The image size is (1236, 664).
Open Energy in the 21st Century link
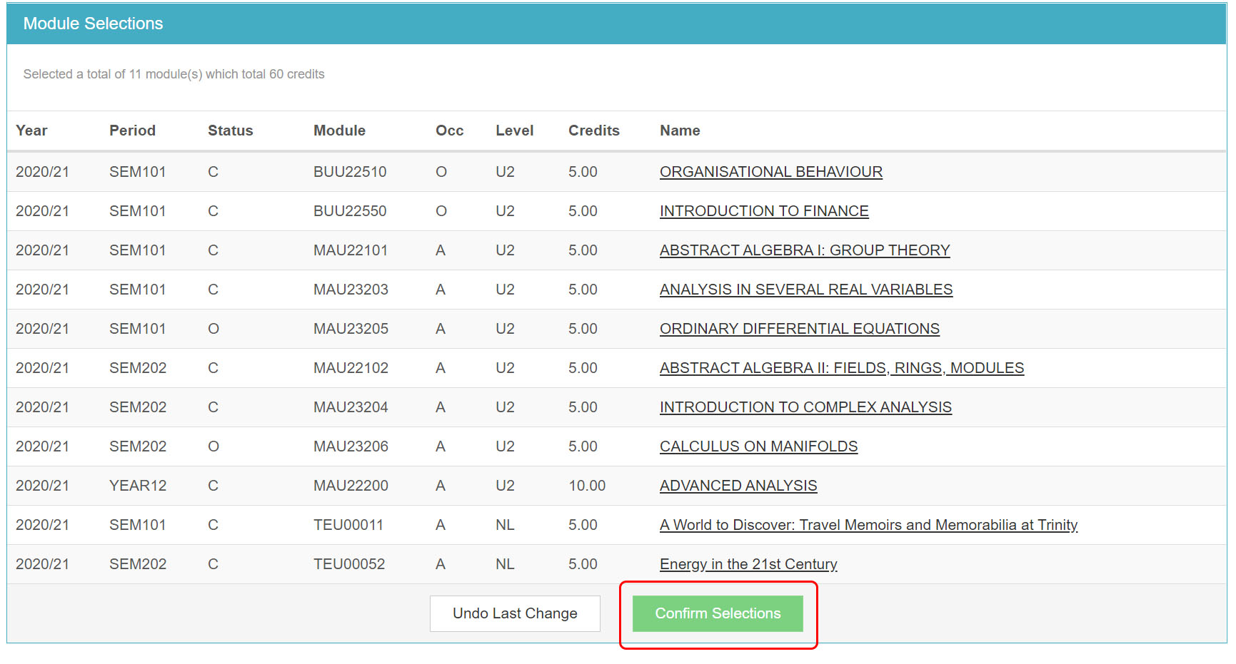pos(748,564)
